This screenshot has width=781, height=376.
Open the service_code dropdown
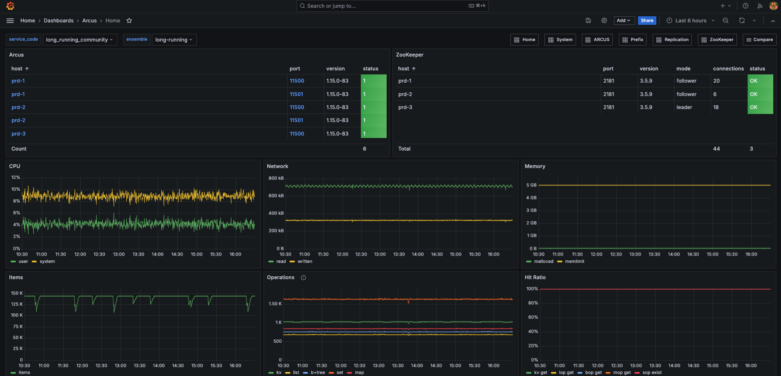[79, 40]
